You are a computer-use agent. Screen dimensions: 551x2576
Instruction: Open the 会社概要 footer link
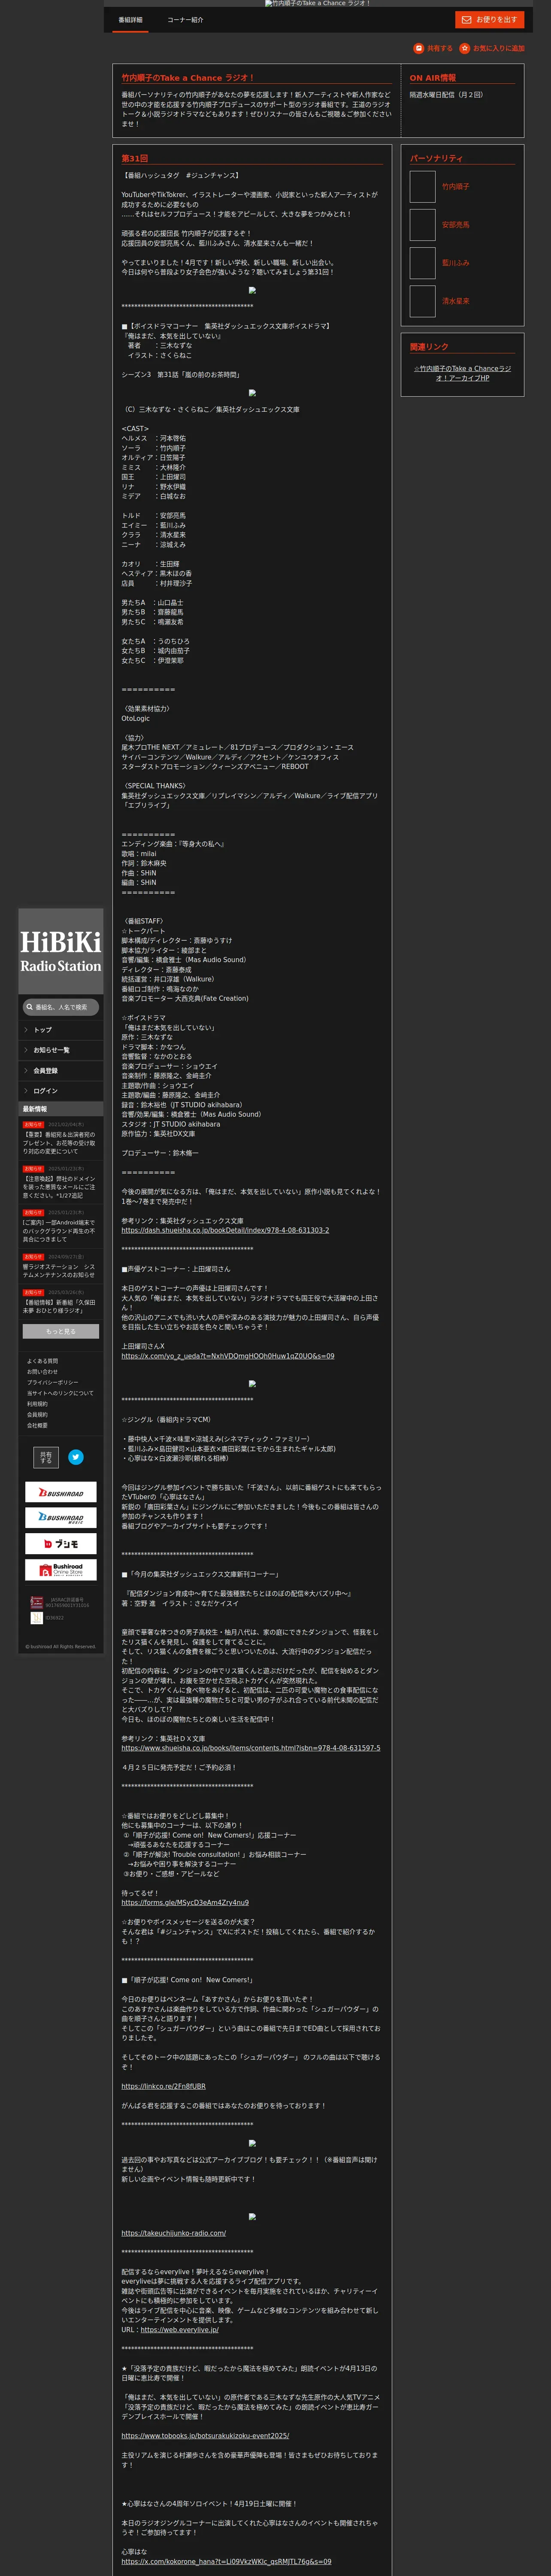[37, 1426]
